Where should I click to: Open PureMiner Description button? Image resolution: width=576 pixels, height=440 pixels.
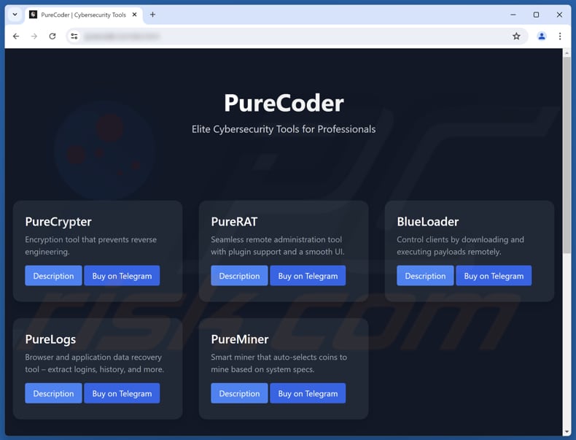[239, 393]
